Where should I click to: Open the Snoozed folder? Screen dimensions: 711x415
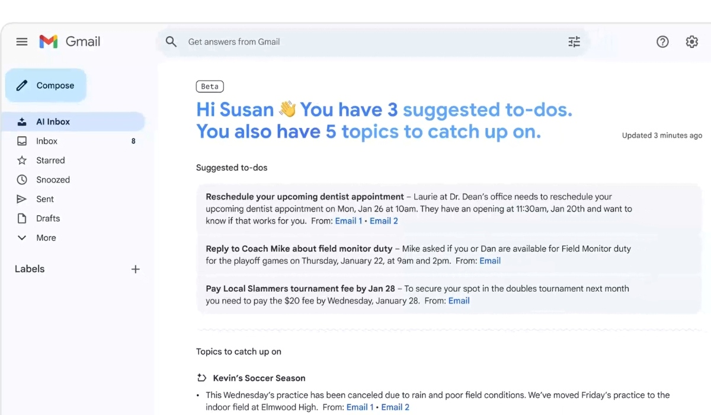tap(53, 180)
